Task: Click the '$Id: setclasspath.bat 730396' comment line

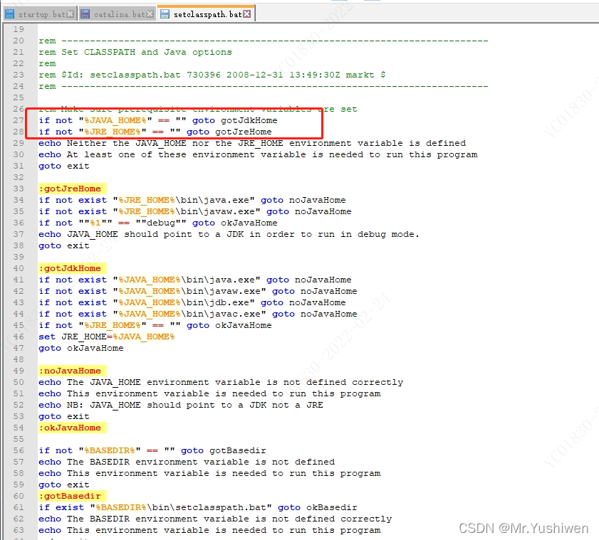Action: coord(212,75)
